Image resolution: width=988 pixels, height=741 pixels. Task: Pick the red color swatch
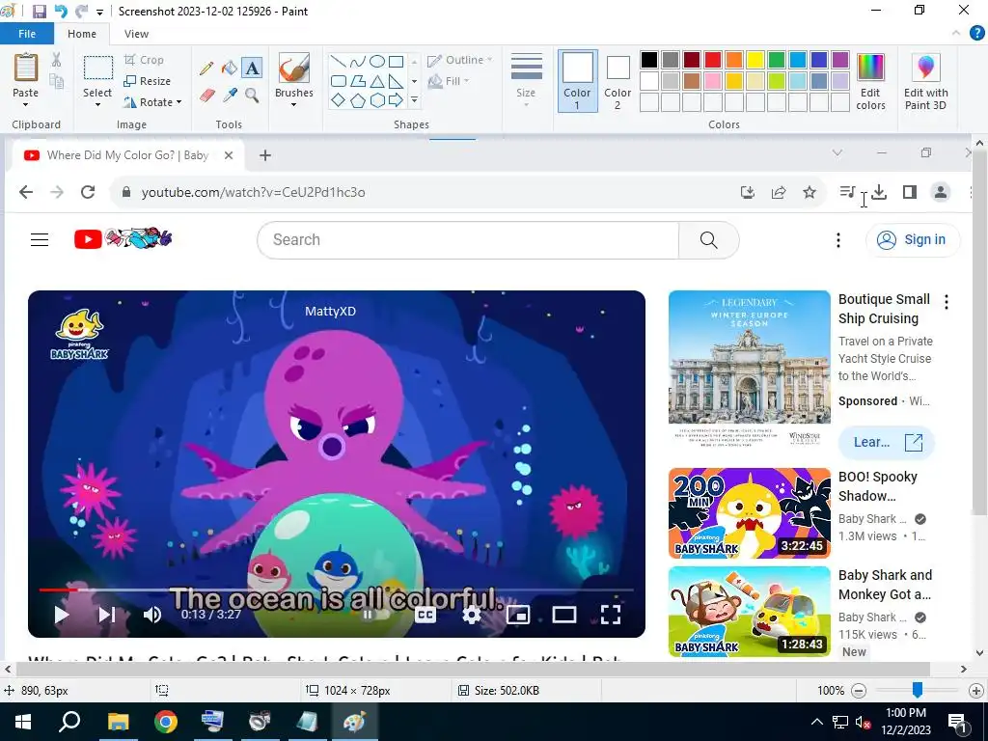click(x=713, y=60)
